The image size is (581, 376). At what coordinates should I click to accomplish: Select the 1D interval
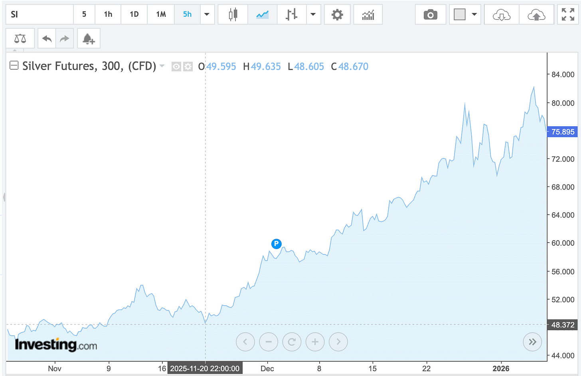click(x=134, y=15)
